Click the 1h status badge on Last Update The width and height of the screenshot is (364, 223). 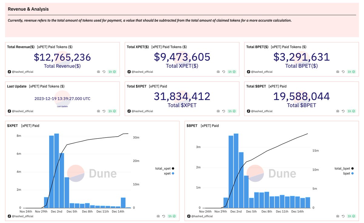tap(112, 111)
